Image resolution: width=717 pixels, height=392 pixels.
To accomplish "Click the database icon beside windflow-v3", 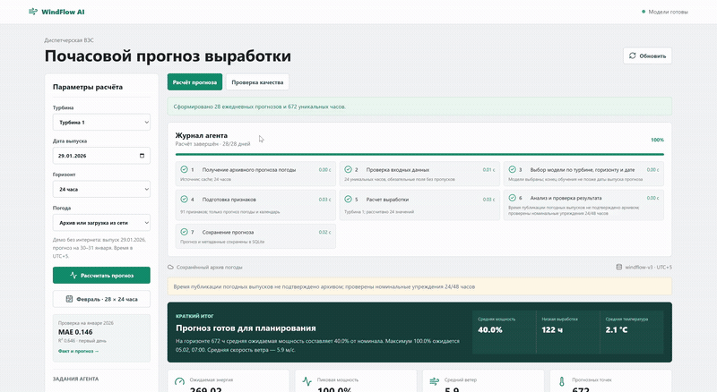I will (x=619, y=267).
